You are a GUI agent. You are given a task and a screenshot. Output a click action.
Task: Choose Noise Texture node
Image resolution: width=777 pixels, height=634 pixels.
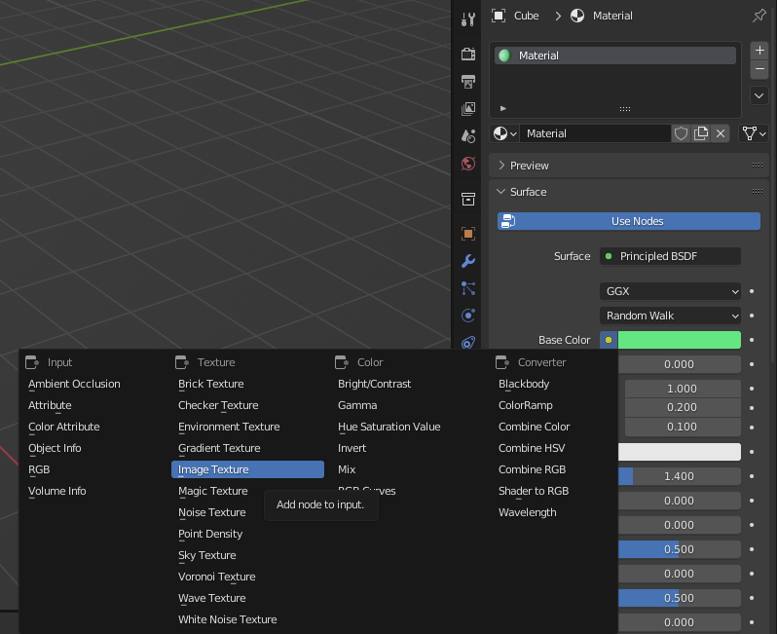coord(211,512)
